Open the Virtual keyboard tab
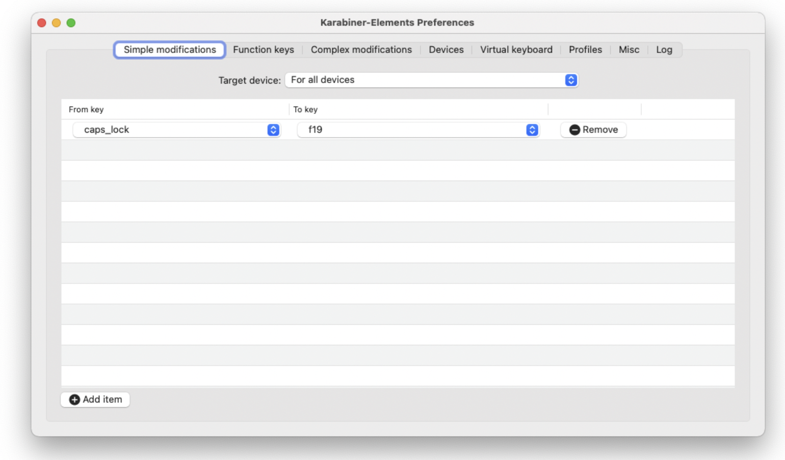 516,49
